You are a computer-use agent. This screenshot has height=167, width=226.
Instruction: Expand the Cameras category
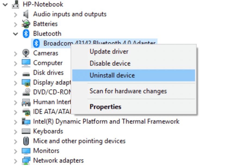(x=15, y=53)
